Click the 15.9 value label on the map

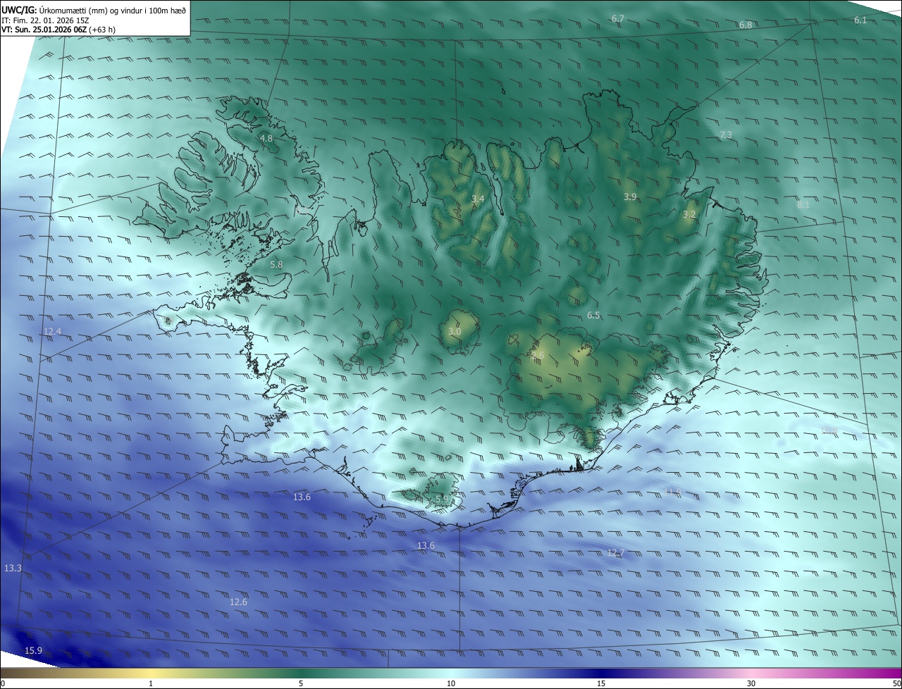[33, 650]
